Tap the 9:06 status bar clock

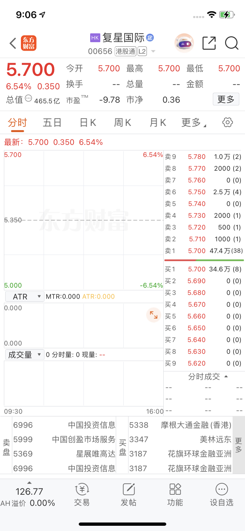(26, 15)
